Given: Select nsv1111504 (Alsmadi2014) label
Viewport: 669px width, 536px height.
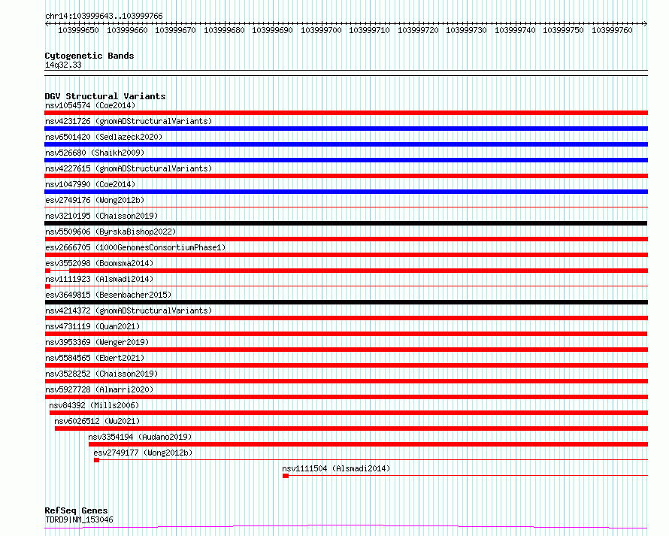Looking at the screenshot, I should tap(336, 468).
